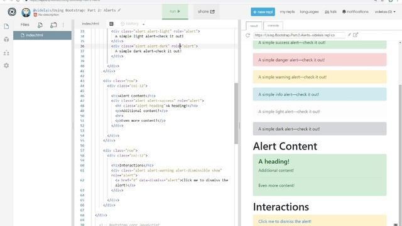Click code line containing 'Additional content!'
402x226 pixels.
click(x=141, y=110)
